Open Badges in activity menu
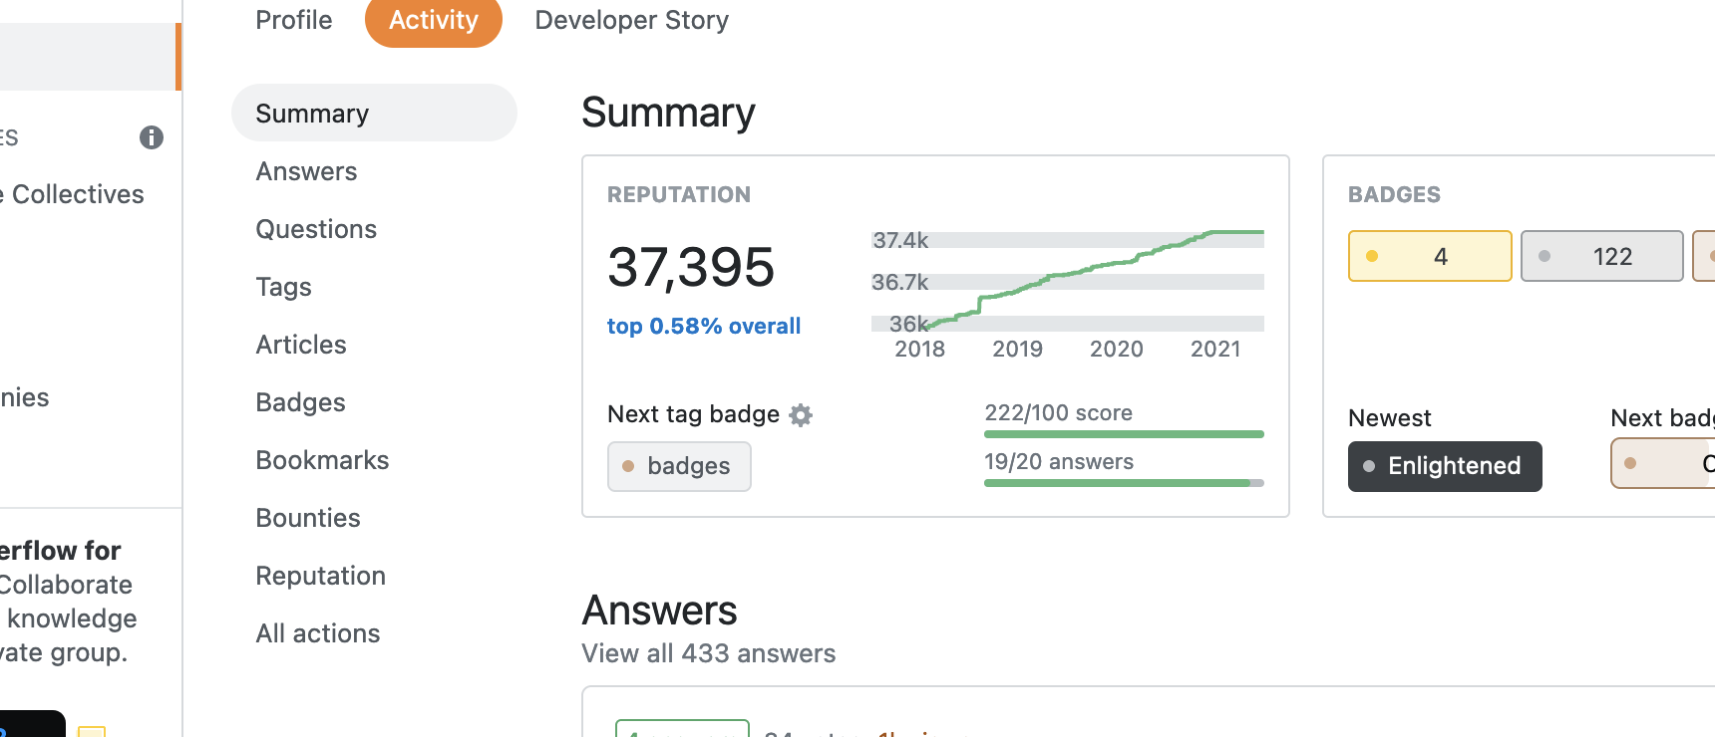Screen dimensions: 1715x737 click(x=300, y=402)
